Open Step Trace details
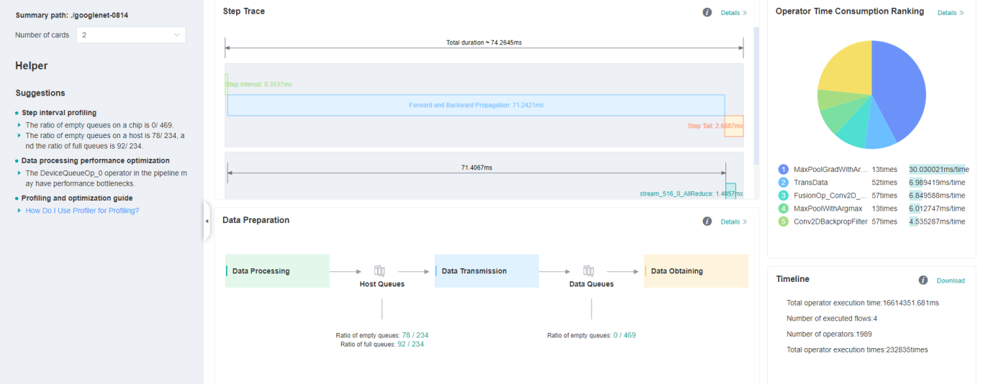 (733, 13)
